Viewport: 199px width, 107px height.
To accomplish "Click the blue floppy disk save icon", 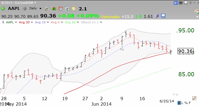I will (x=163, y=16).
